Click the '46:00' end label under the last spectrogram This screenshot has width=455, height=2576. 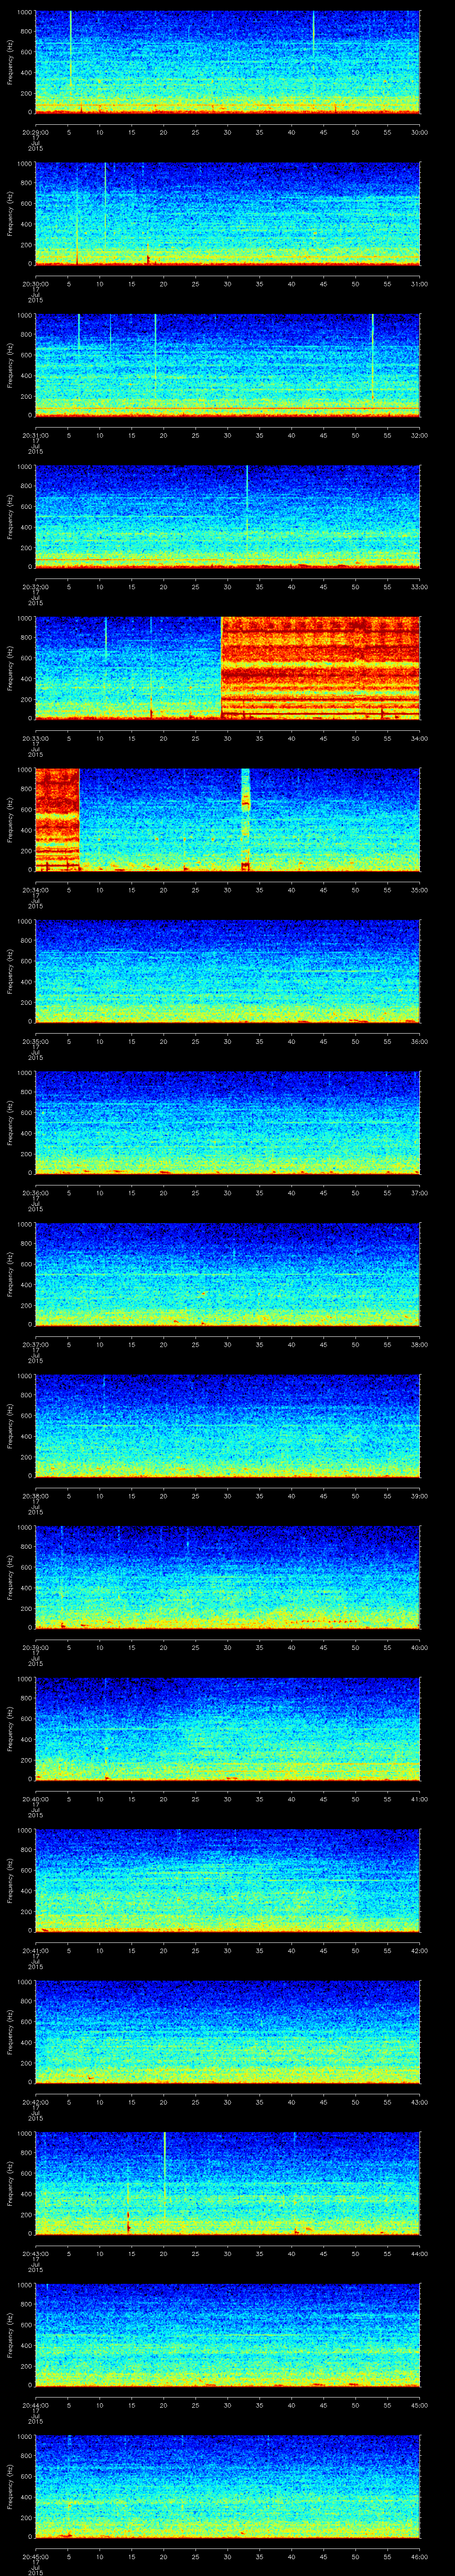tap(420, 2556)
